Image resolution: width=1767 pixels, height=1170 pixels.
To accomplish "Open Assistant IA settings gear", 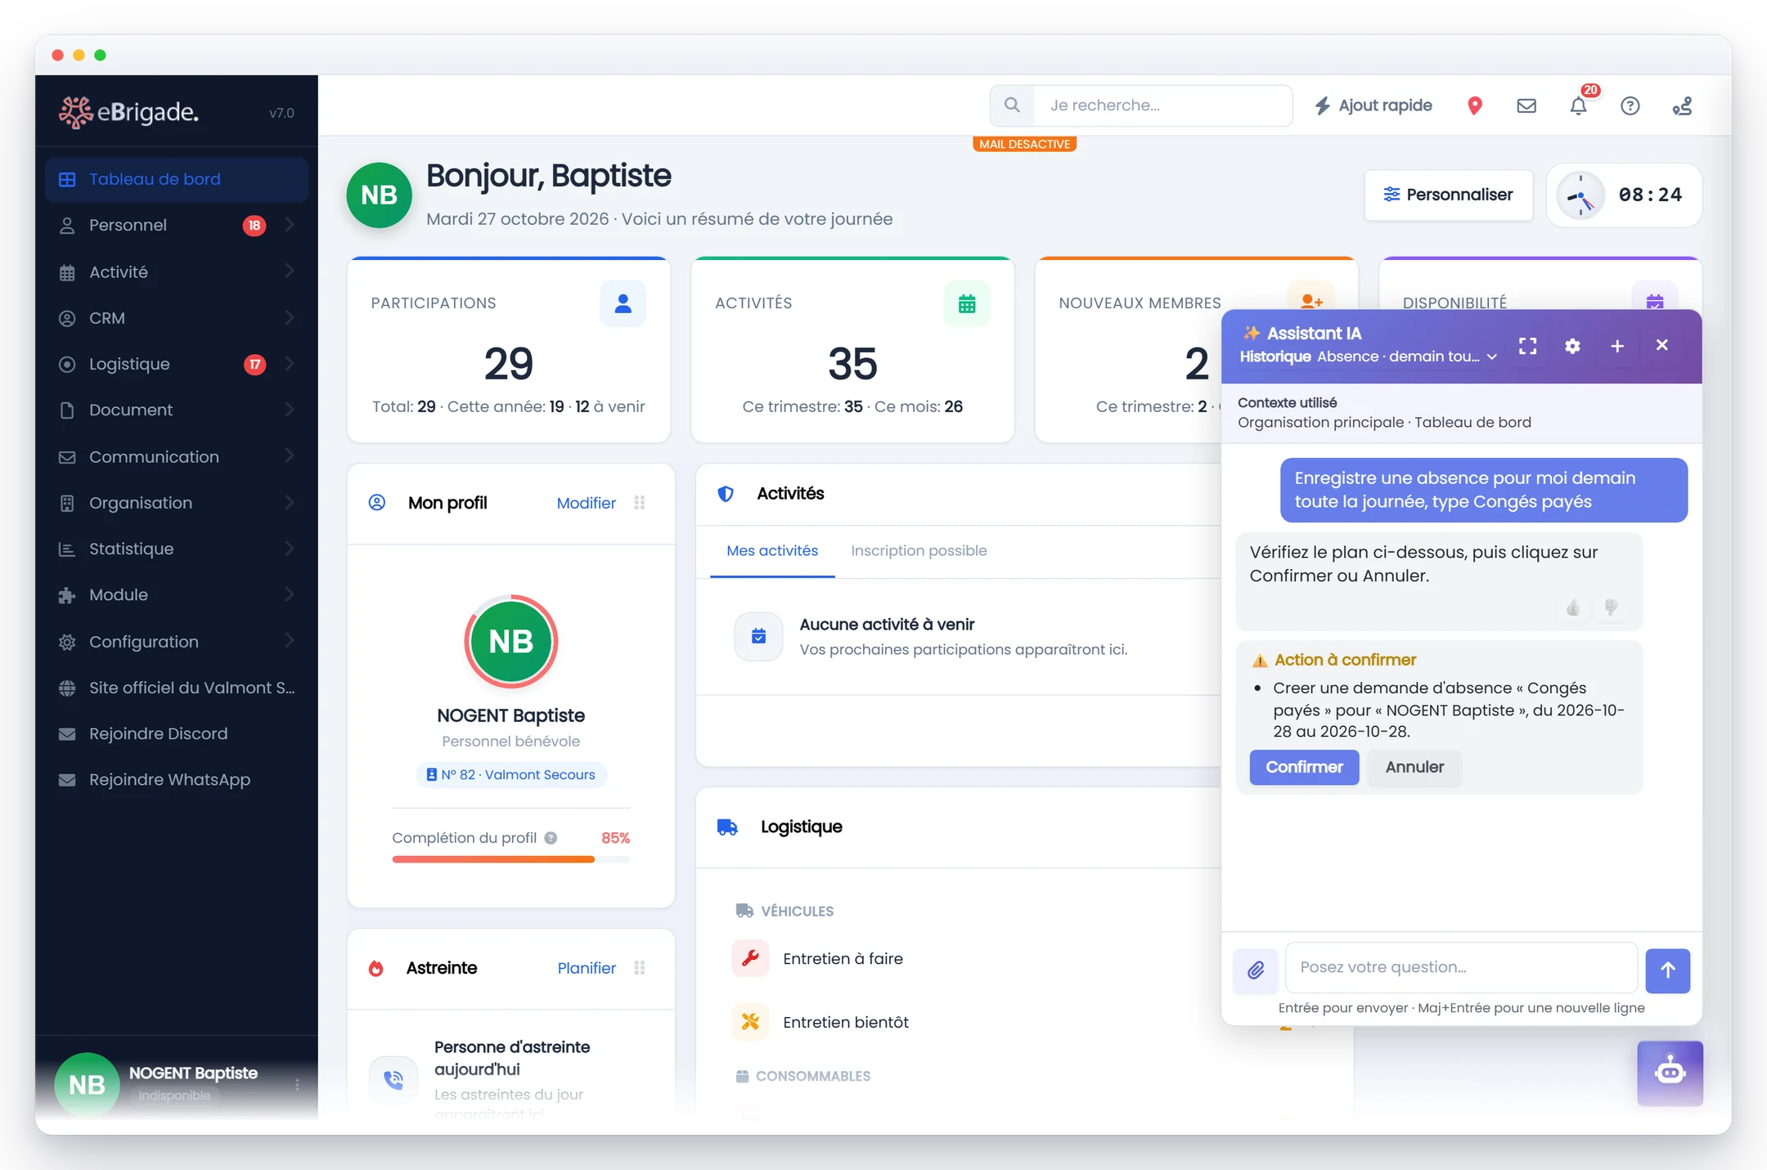I will click(1572, 346).
